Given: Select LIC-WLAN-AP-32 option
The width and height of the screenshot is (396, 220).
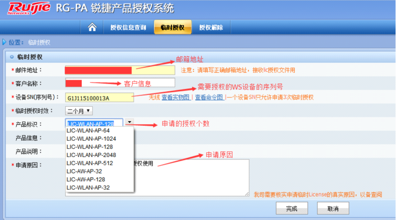Looking at the screenshot, I should click(99, 187).
